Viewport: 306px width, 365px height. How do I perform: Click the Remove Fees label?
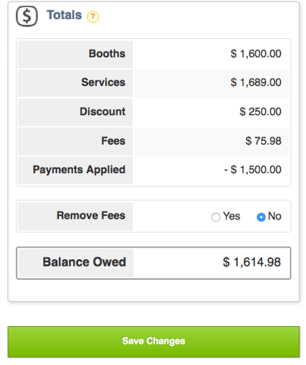click(91, 215)
